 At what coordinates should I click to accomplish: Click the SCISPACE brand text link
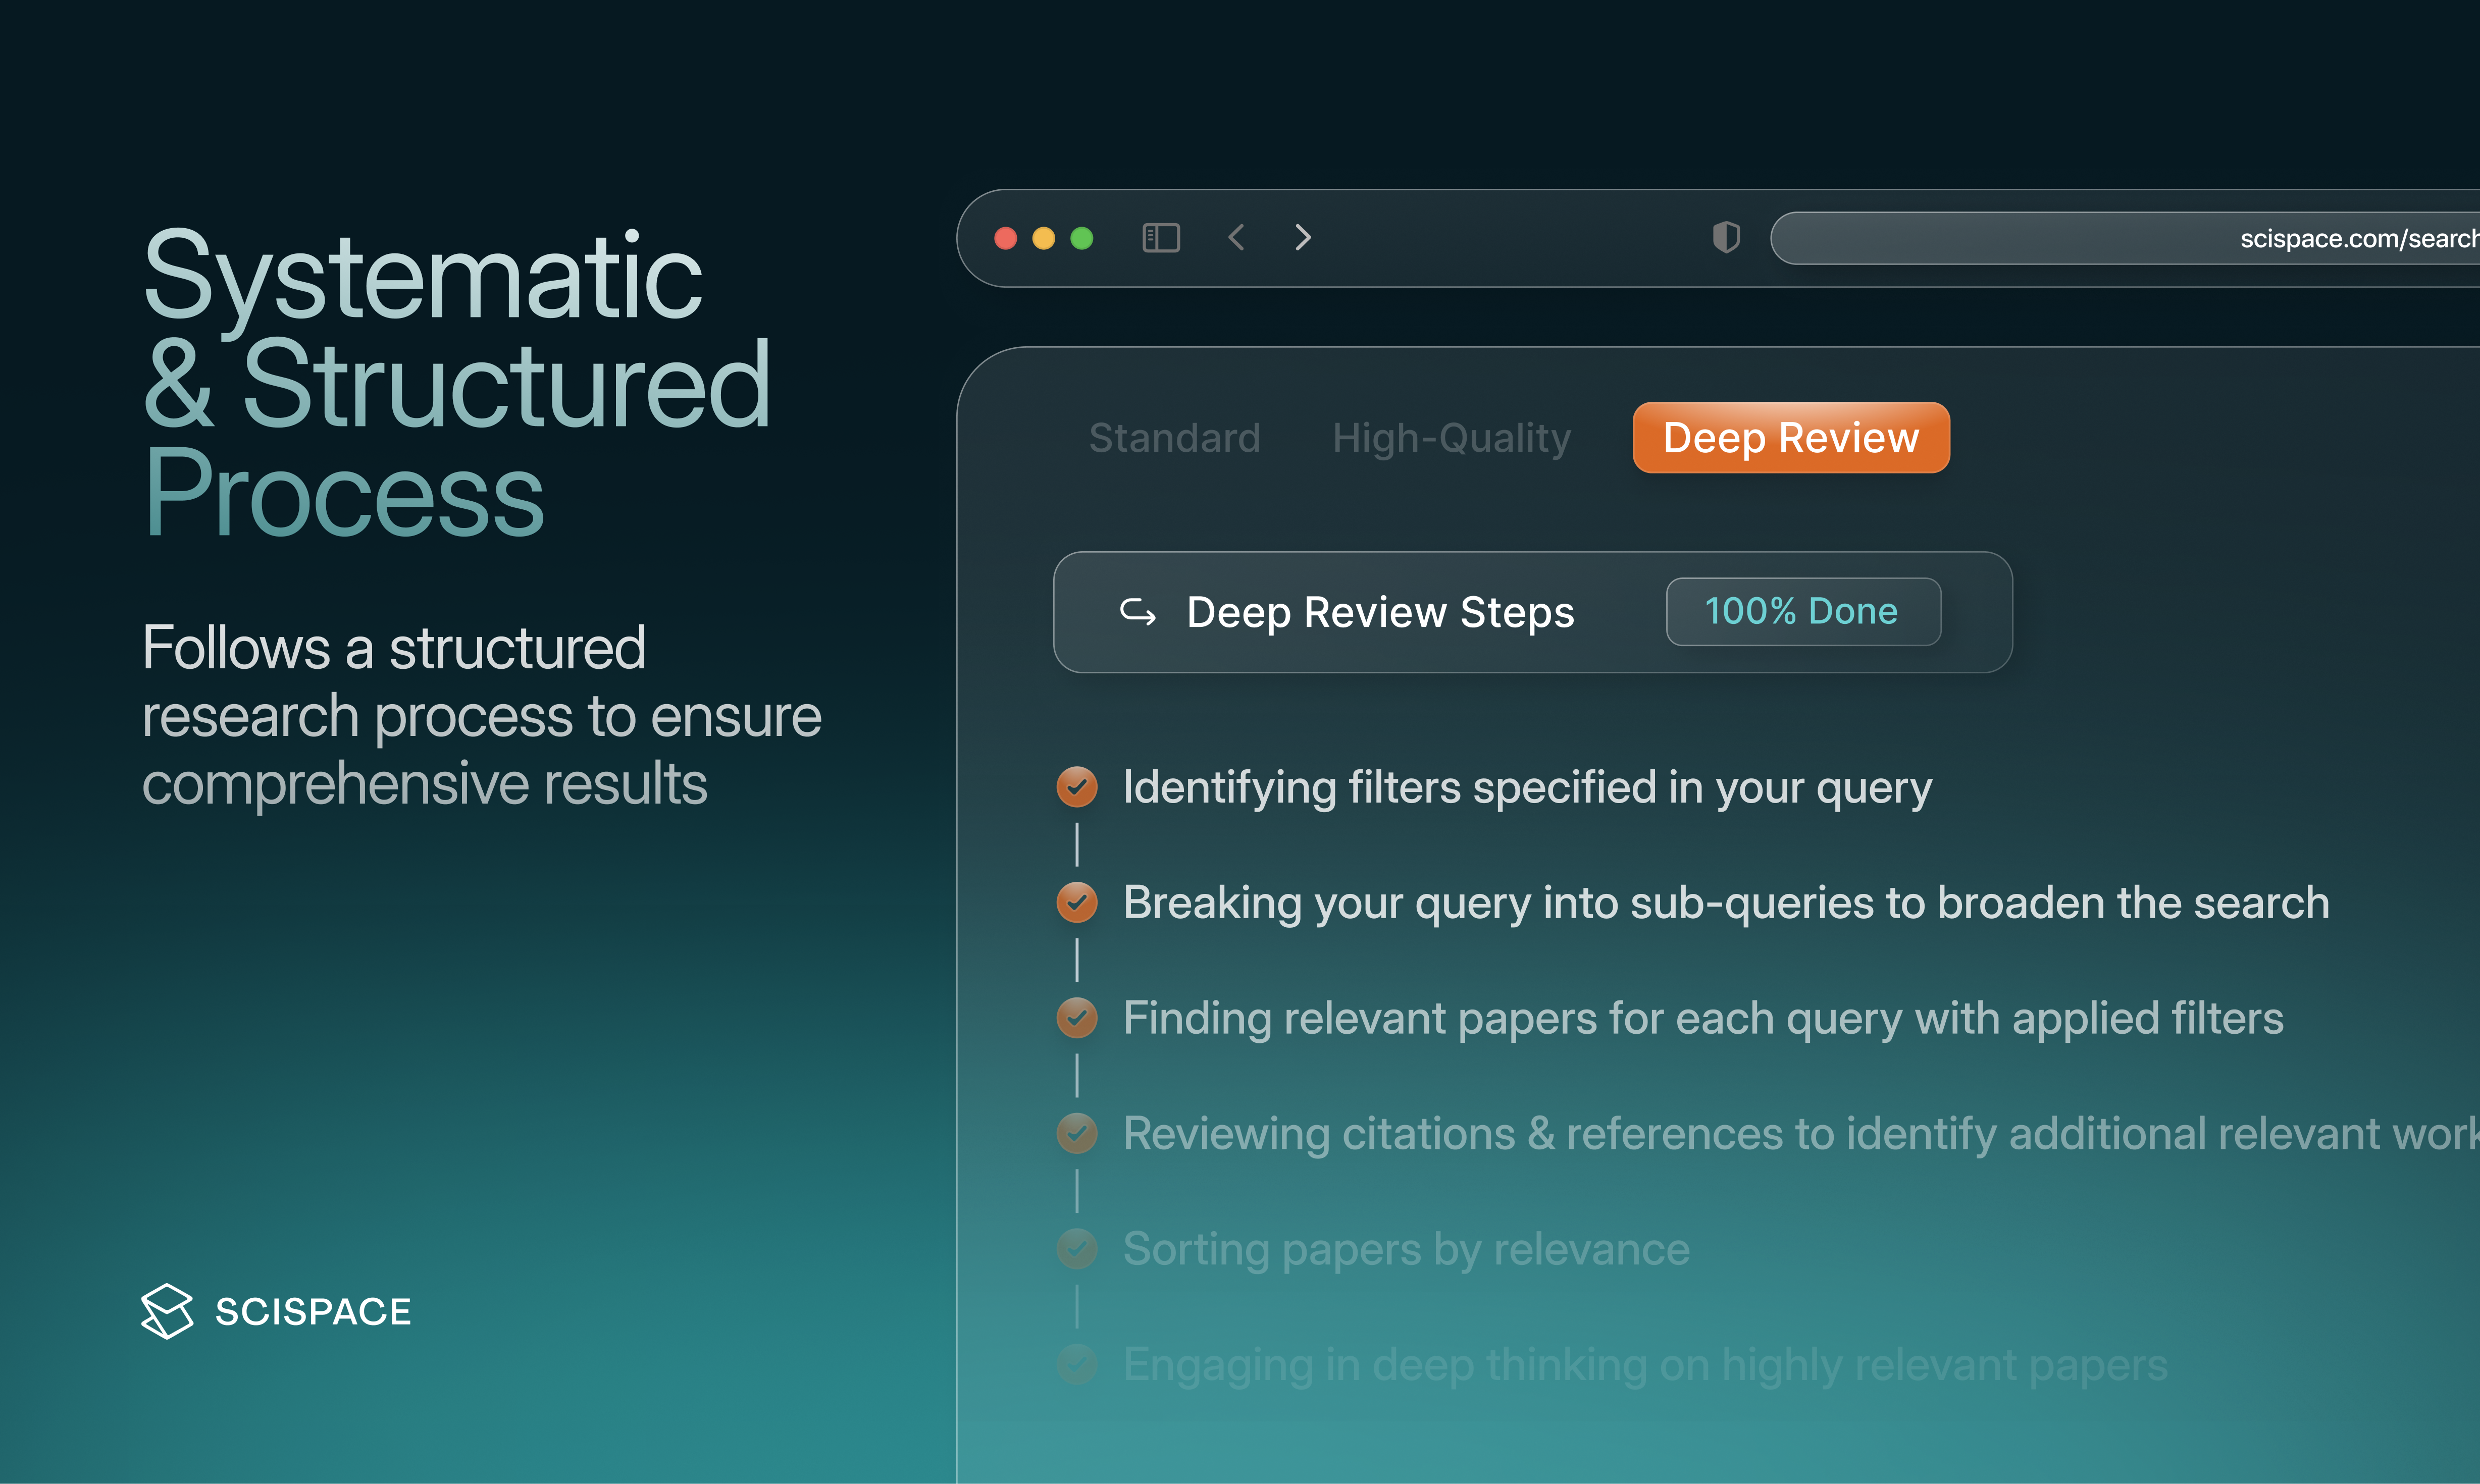(313, 1311)
